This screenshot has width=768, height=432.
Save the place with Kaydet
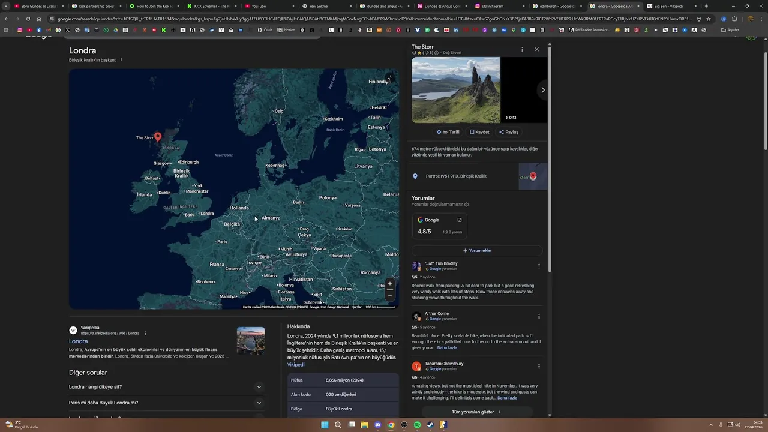coord(479,132)
